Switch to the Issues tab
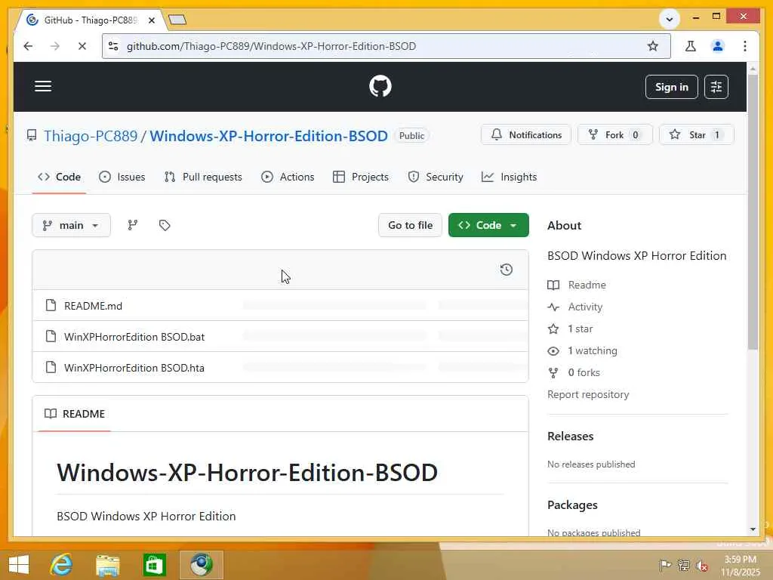773x580 pixels. click(x=122, y=177)
